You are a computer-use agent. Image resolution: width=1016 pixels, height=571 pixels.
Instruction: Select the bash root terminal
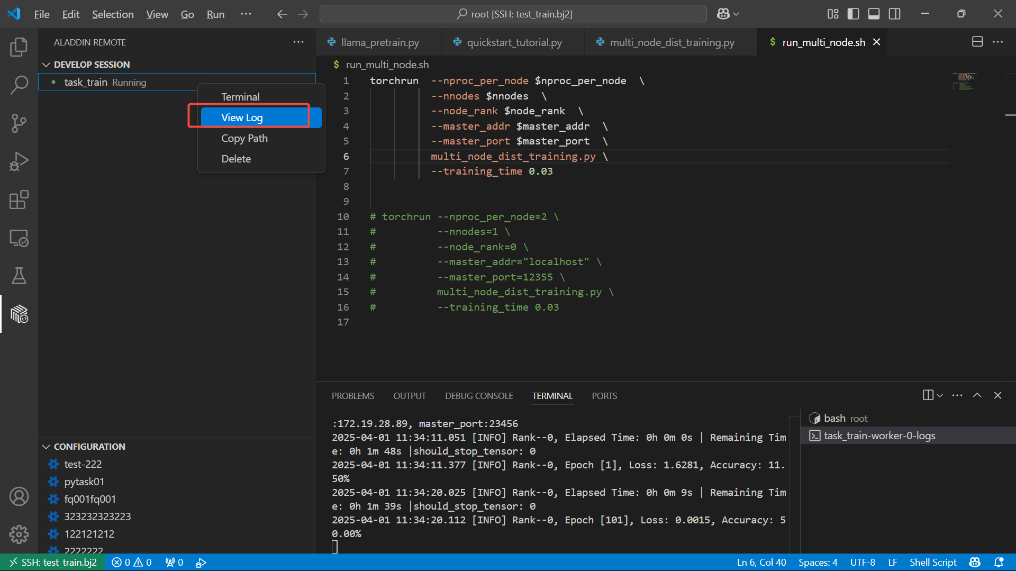[908, 418]
